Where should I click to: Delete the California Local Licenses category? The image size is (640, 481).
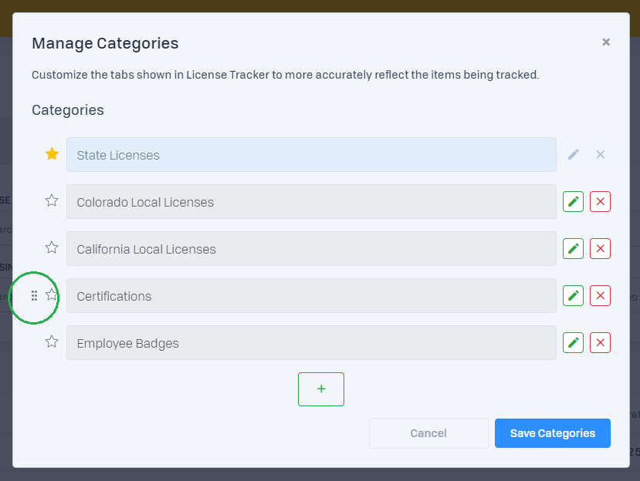(600, 249)
